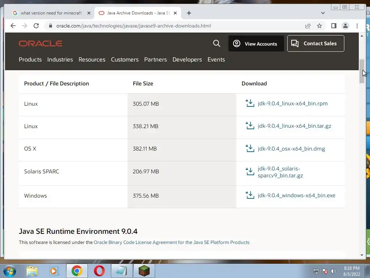Open the Developers menu
The image size is (370, 278).
[187, 60]
